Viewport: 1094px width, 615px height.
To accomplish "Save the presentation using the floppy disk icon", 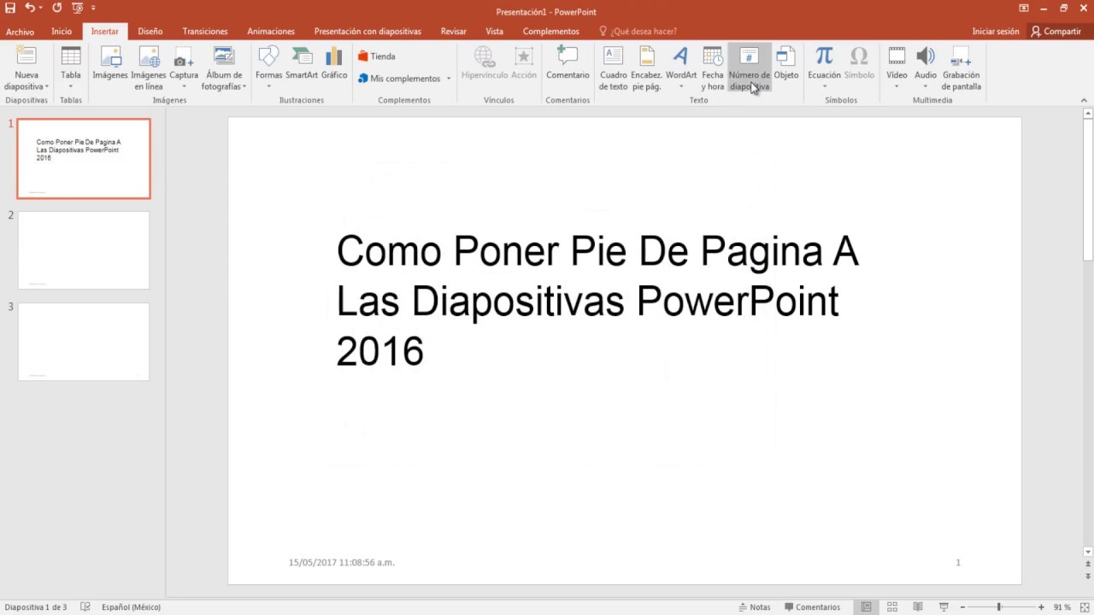I will (10, 9).
